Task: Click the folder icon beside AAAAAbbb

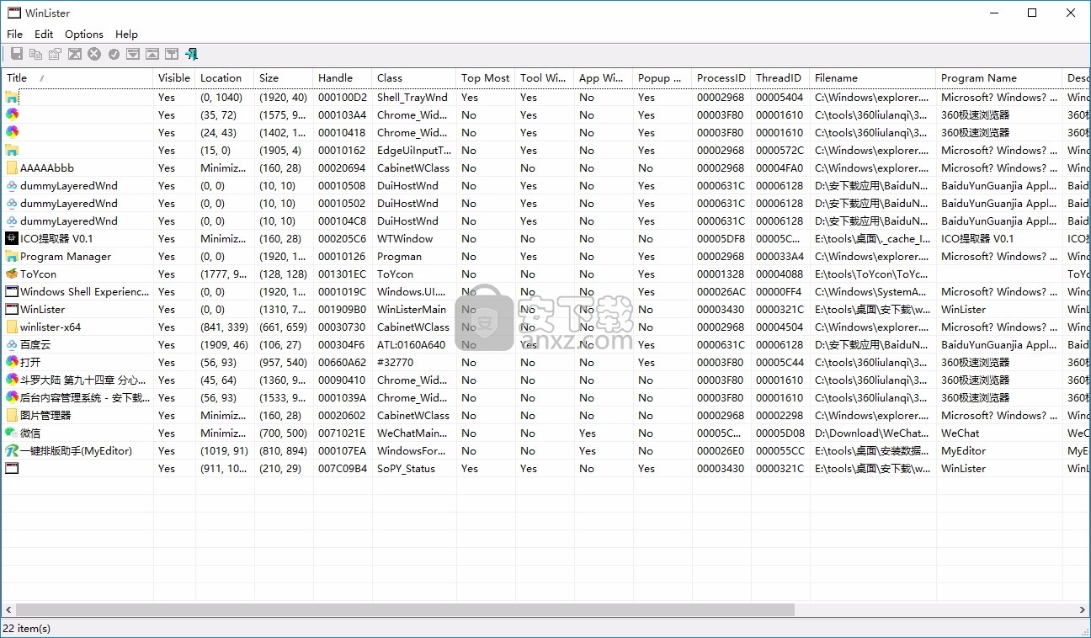Action: point(12,167)
